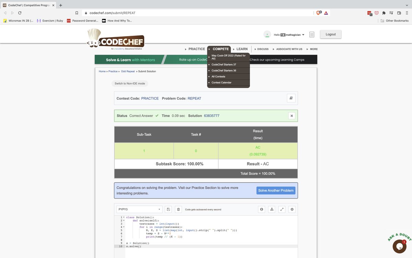This screenshot has width=412, height=258.
Task: Click the REPEAT problem code link
Action: click(194, 98)
